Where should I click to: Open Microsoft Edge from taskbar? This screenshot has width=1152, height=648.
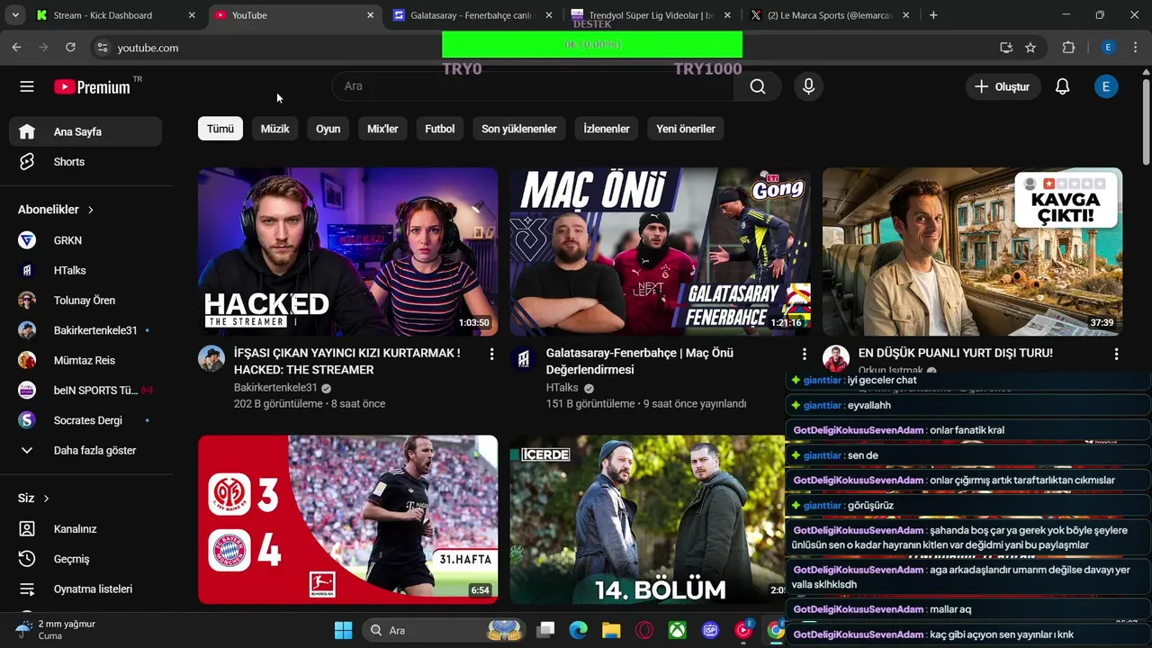[x=578, y=630]
